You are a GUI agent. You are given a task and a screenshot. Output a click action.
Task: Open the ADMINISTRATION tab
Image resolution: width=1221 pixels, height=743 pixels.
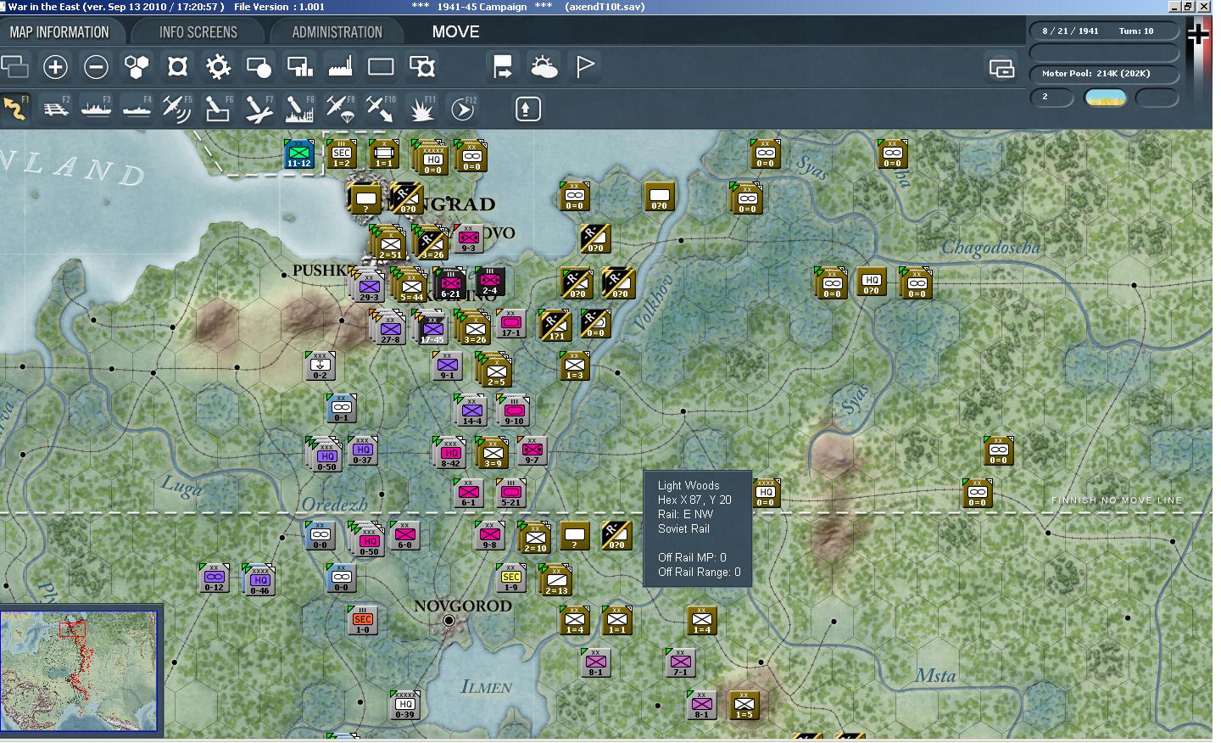[337, 32]
